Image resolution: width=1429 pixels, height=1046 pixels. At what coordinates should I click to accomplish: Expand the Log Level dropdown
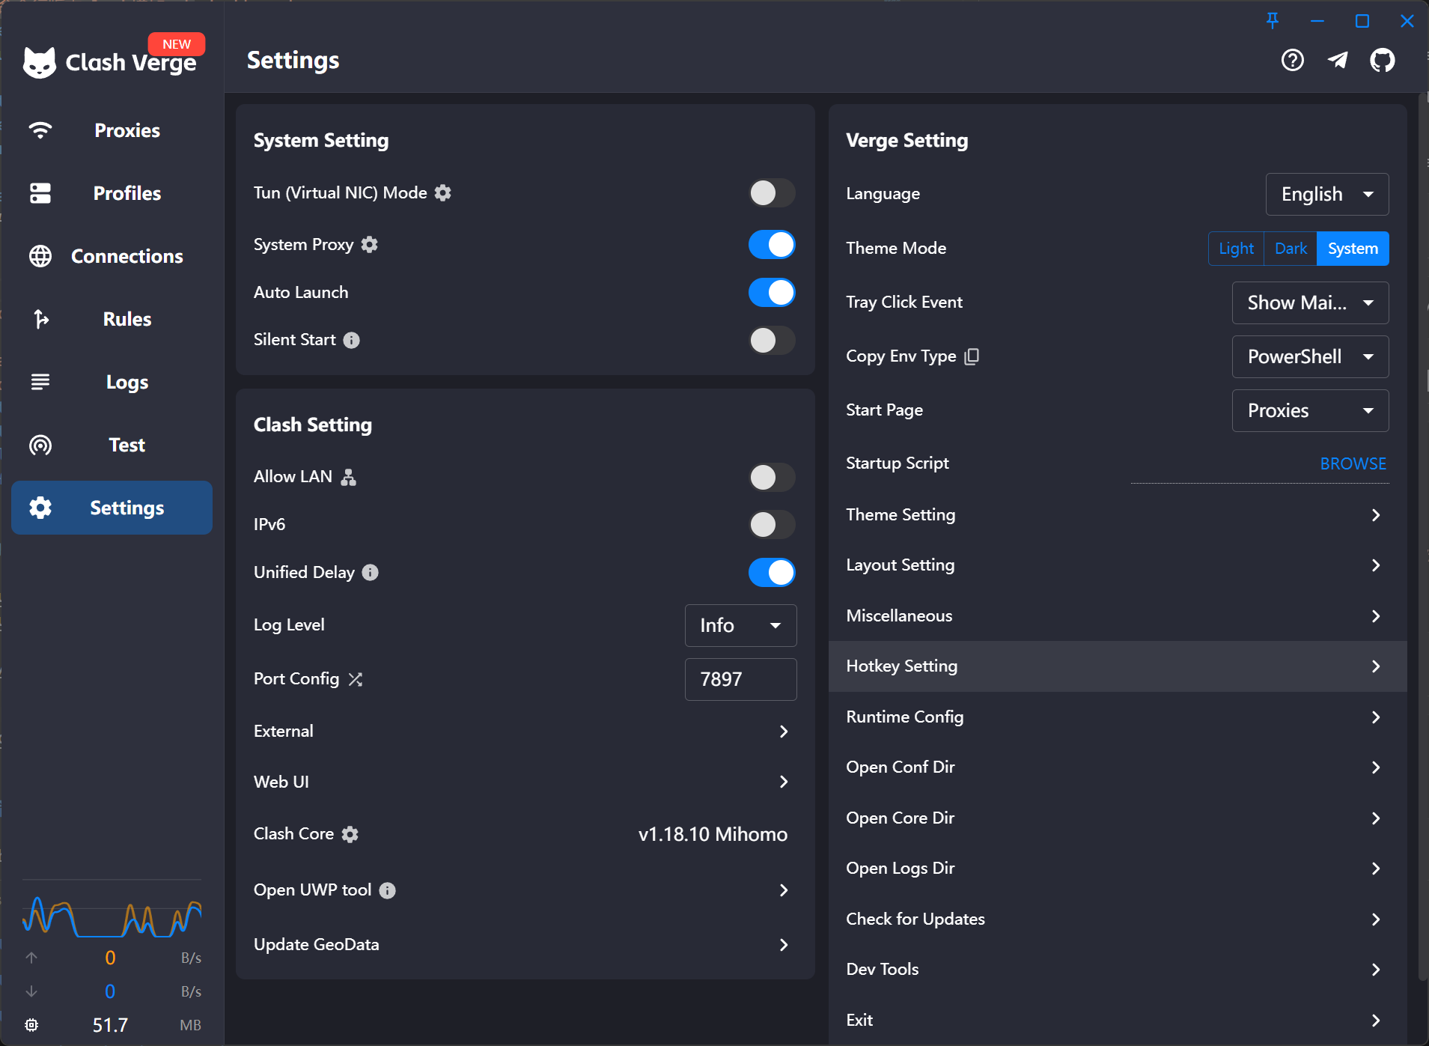tap(740, 625)
